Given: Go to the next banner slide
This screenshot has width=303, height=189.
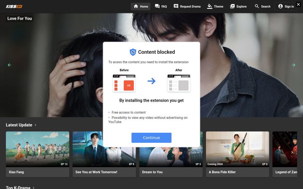Looking at the screenshot, I should tap(294, 65).
